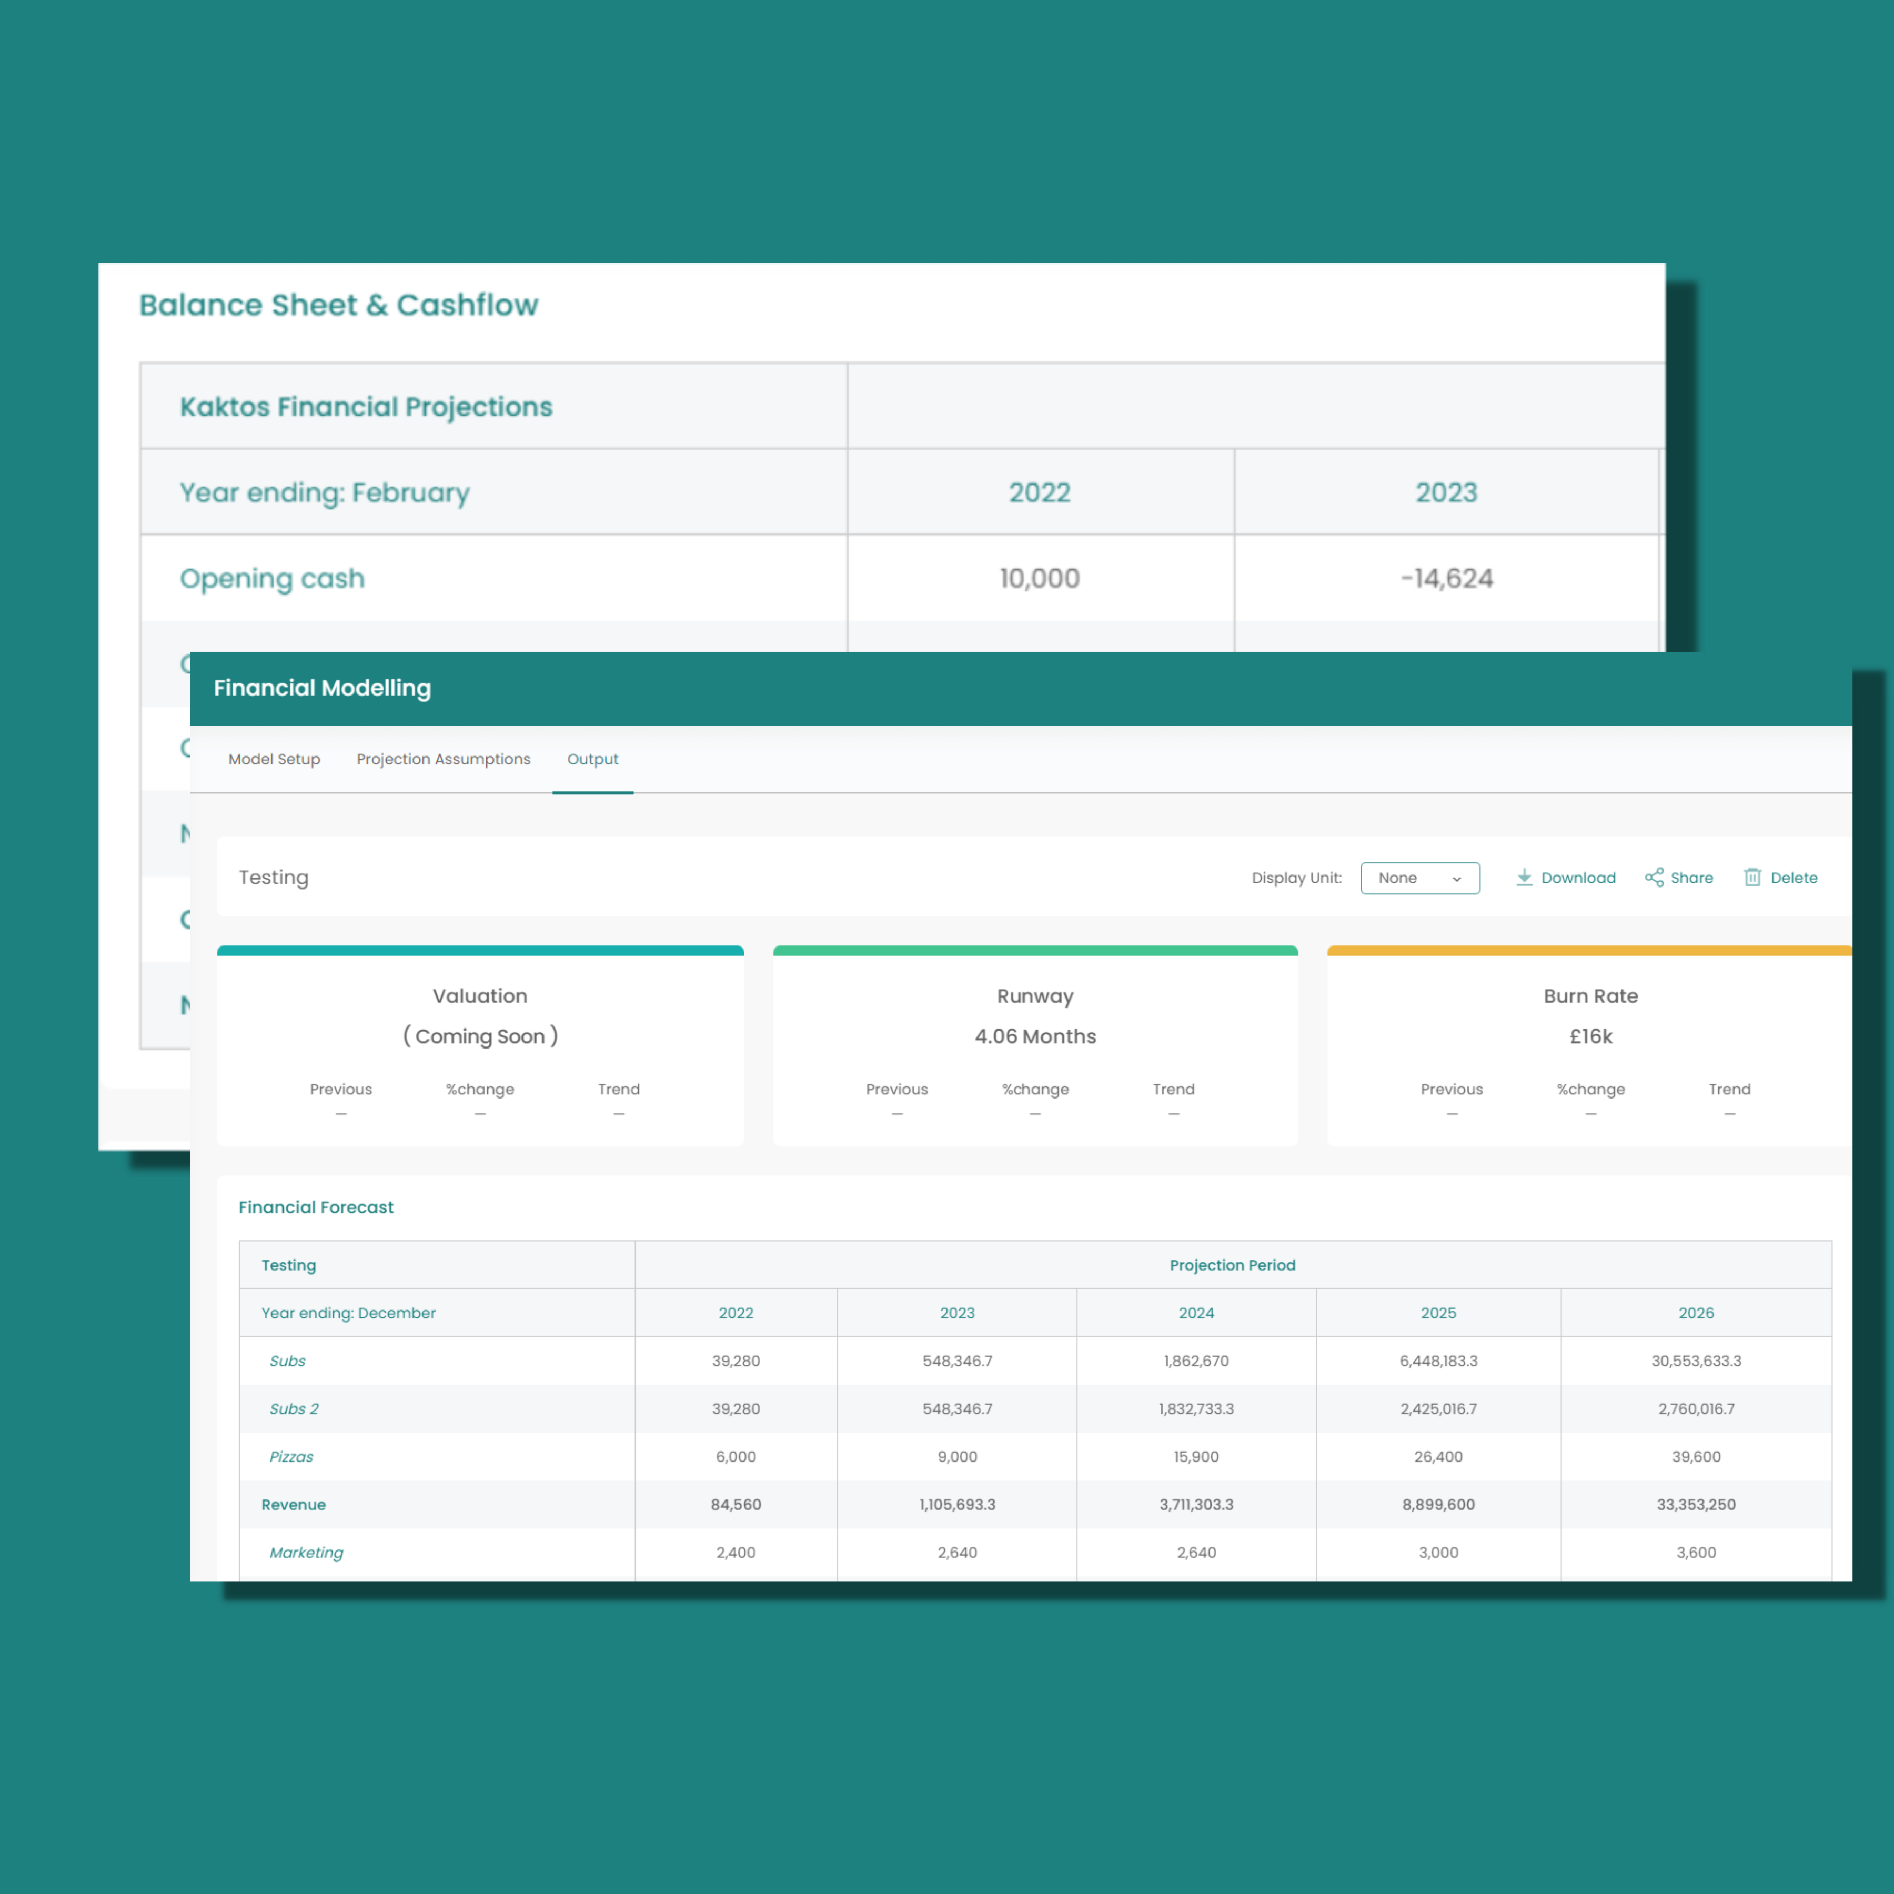Switch to the Model Setup tab
The height and width of the screenshot is (1894, 1894).
coord(275,759)
